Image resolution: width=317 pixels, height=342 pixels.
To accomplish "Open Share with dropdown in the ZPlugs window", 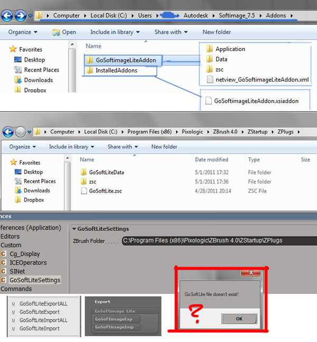I will pyautogui.click(x=123, y=147).
